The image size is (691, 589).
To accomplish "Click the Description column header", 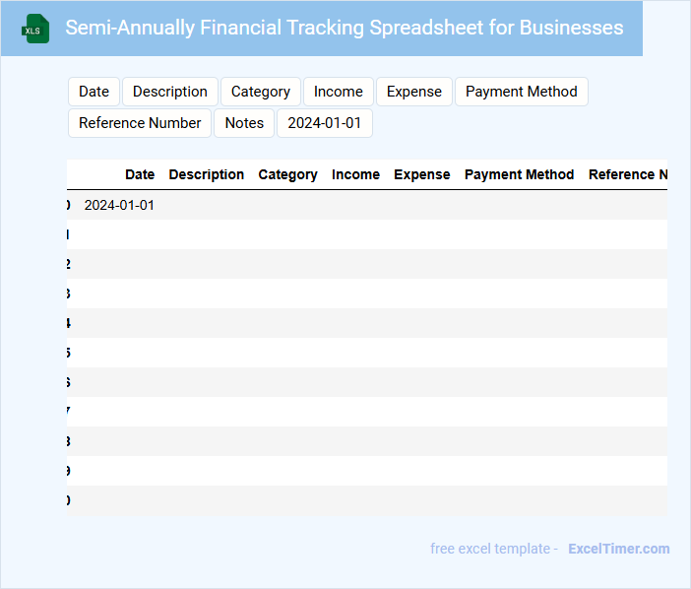I will [207, 174].
